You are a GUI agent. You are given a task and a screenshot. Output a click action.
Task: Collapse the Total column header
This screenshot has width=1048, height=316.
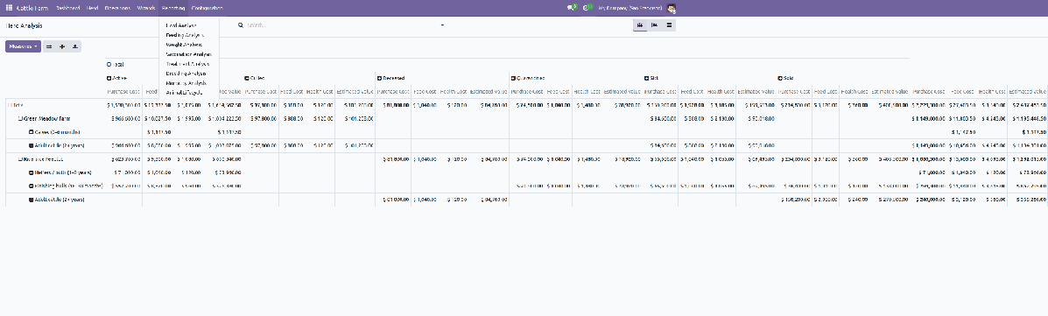pyautogui.click(x=115, y=65)
